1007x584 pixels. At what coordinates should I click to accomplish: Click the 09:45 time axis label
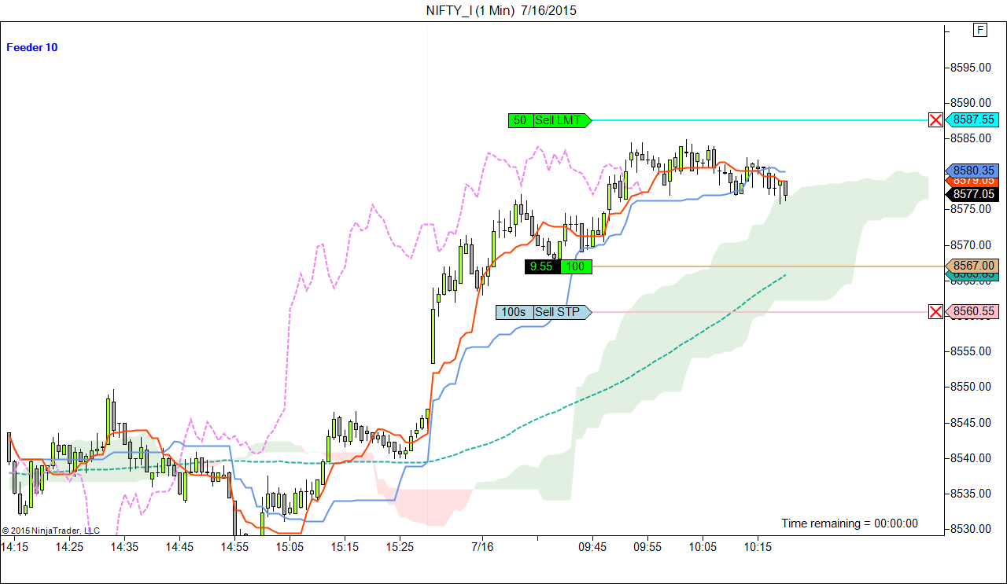point(592,546)
